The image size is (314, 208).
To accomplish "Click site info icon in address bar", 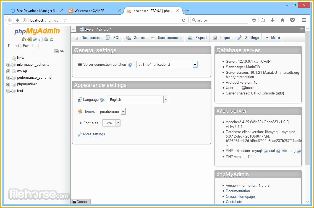I will click(x=25, y=20).
